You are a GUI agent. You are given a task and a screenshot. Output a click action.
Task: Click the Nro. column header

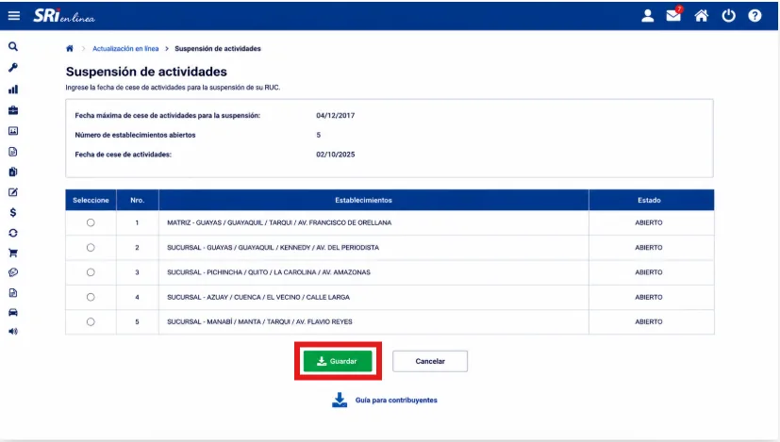coord(138,200)
